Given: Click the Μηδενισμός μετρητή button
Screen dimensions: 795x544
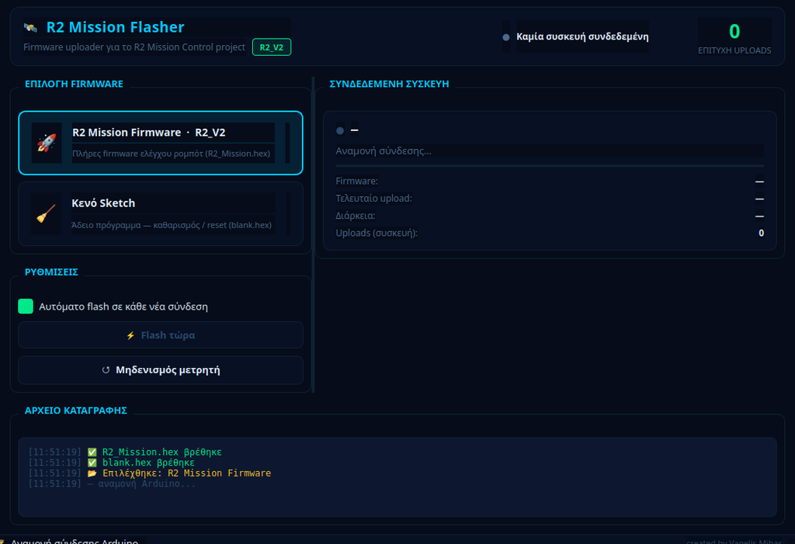Looking at the screenshot, I should coord(161,370).
